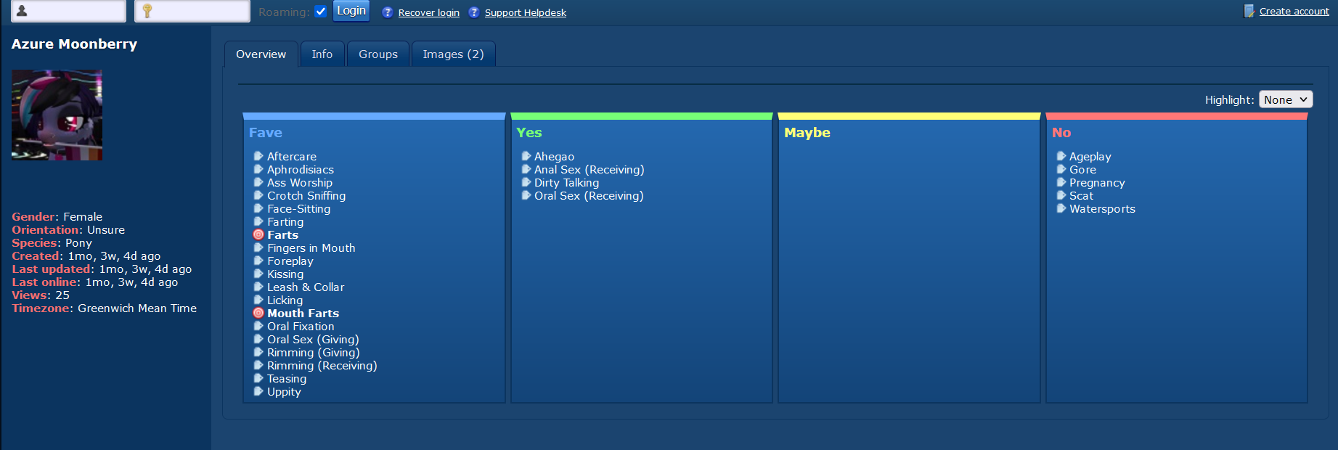The height and width of the screenshot is (450, 1338).
Task: Click the red custom-kink icon beside Mouth Farts
Action: pyautogui.click(x=258, y=313)
